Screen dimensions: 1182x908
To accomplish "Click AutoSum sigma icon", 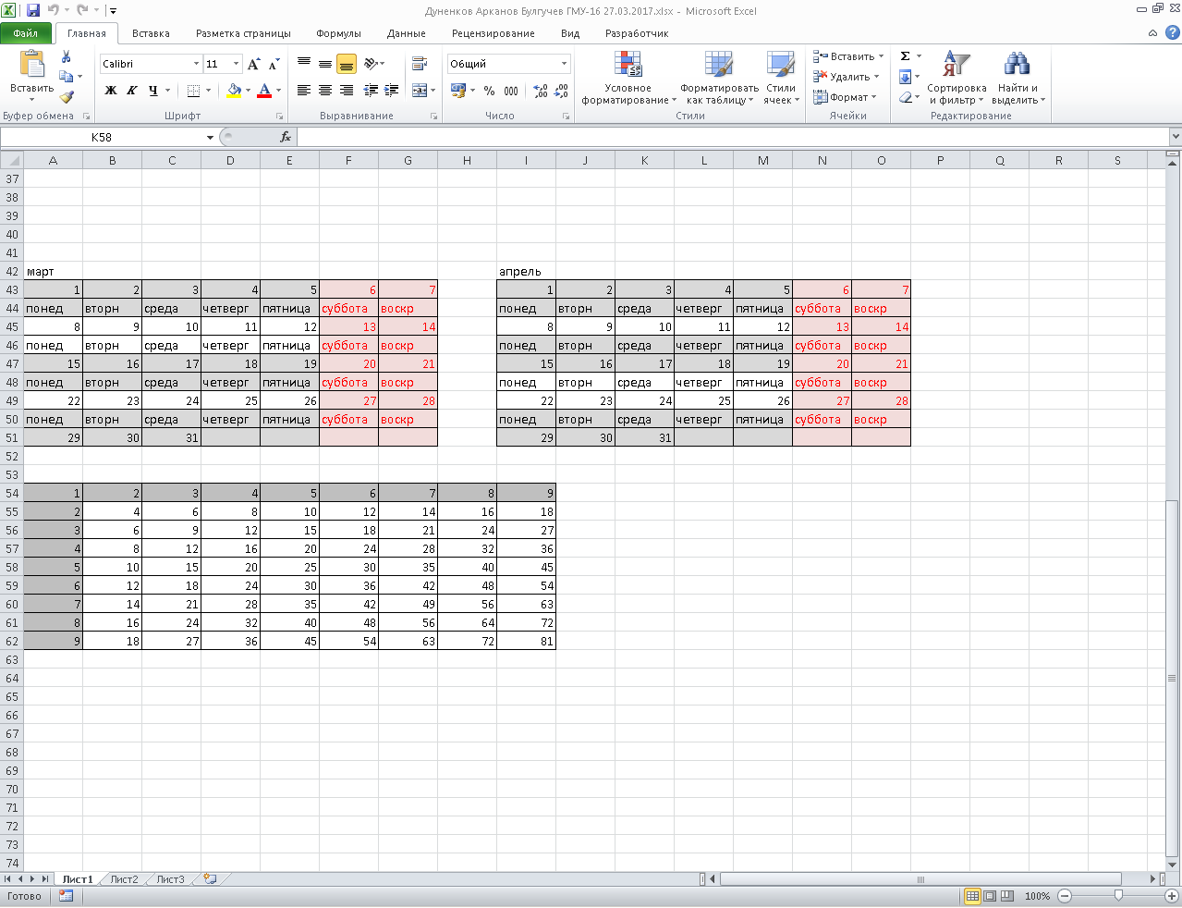I will coord(905,56).
